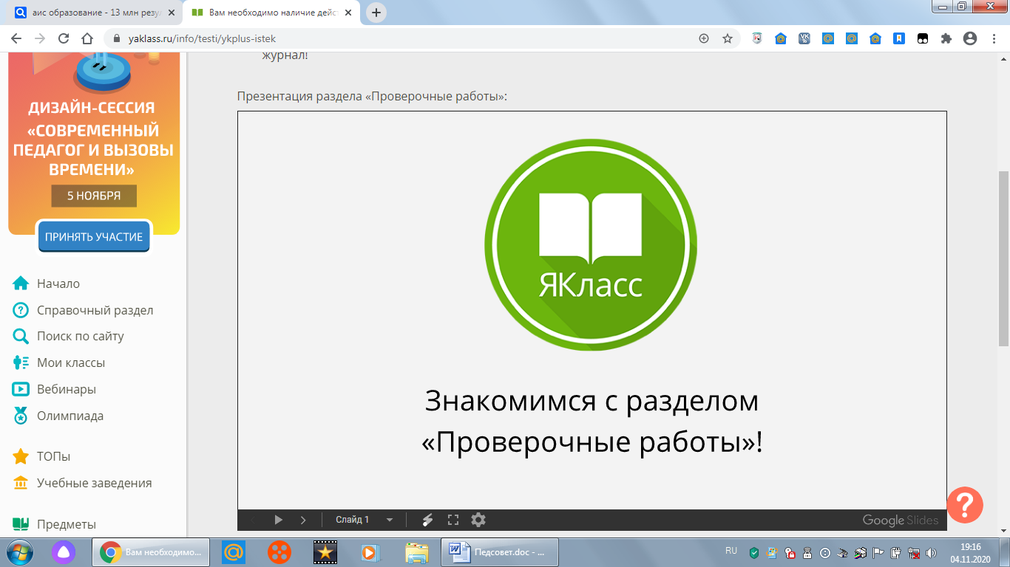Open the Учебные заведения link
This screenshot has width=1010, height=567.
95,483
